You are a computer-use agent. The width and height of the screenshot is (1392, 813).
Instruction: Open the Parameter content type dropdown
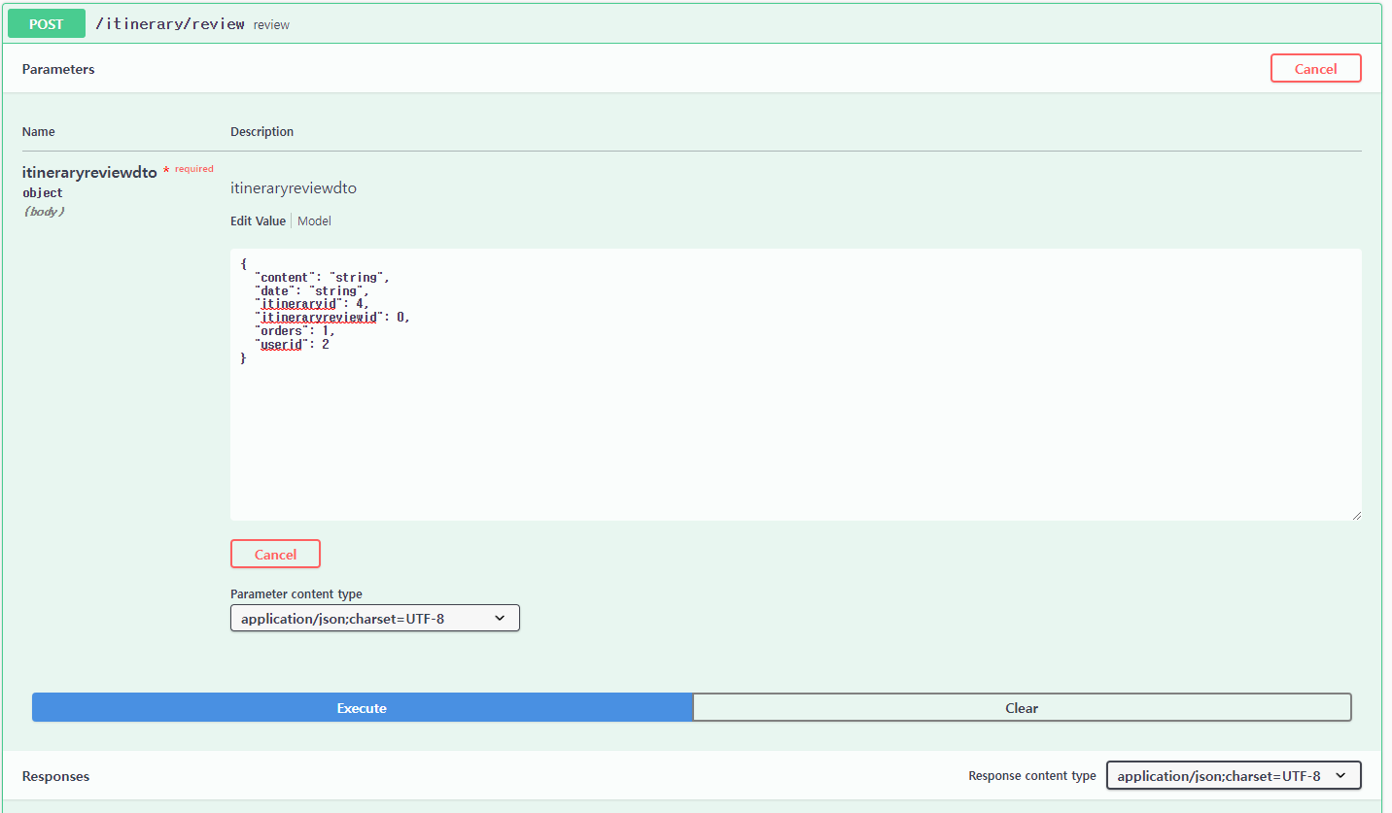click(374, 618)
